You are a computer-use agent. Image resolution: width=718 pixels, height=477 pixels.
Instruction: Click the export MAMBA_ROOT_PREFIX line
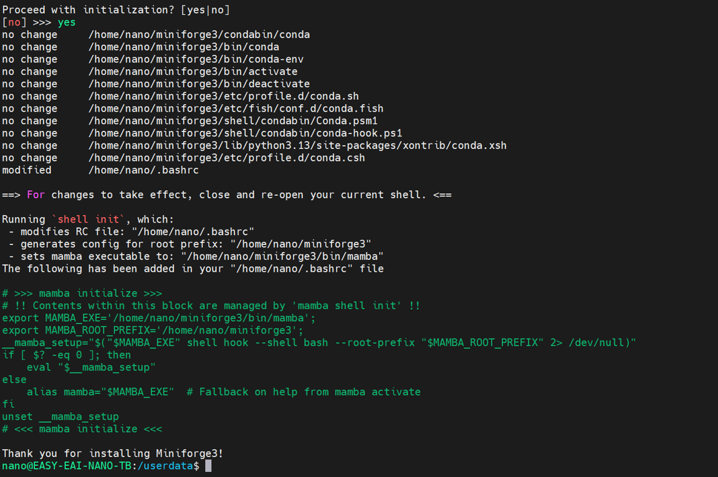153,330
